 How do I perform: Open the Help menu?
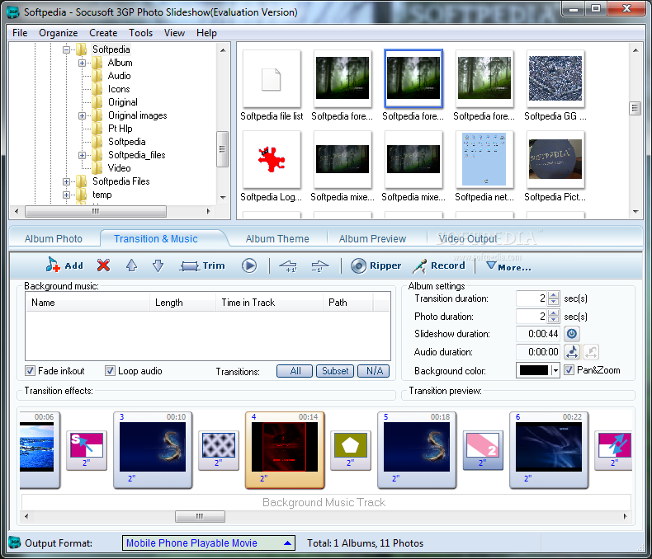[x=206, y=33]
